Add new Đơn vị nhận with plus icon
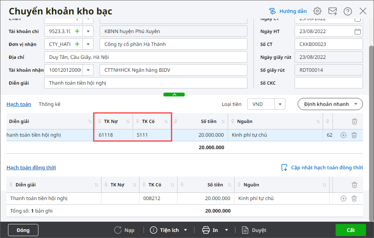 77,44
